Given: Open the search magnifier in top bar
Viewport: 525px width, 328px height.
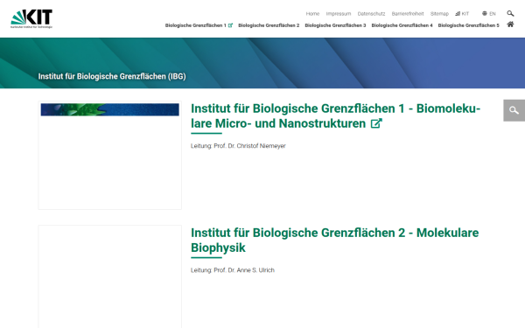Looking at the screenshot, I should (x=510, y=13).
